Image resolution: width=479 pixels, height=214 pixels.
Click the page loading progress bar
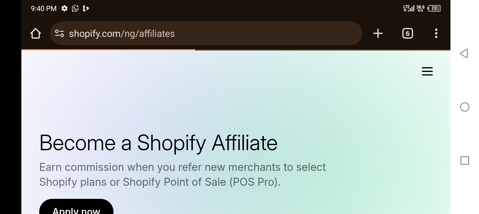(x=108, y=50)
